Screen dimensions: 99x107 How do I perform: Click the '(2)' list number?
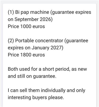(x=11, y=41)
